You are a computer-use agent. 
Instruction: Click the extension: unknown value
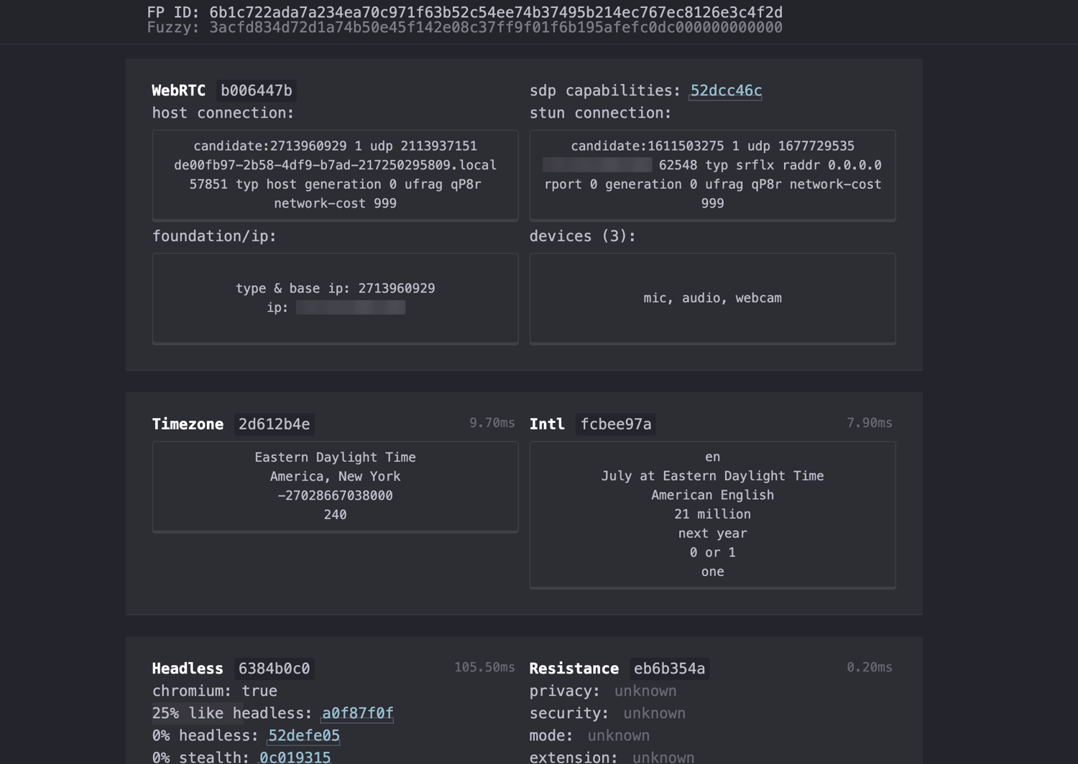(663, 757)
